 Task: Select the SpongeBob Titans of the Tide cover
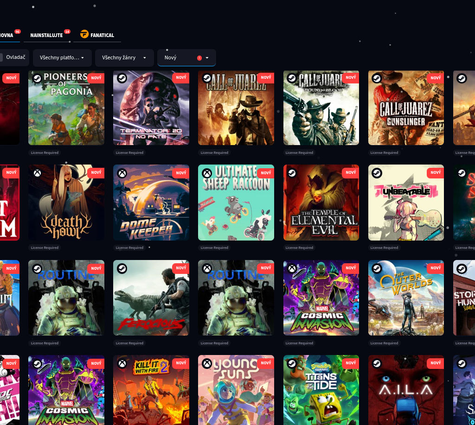pos(321,392)
